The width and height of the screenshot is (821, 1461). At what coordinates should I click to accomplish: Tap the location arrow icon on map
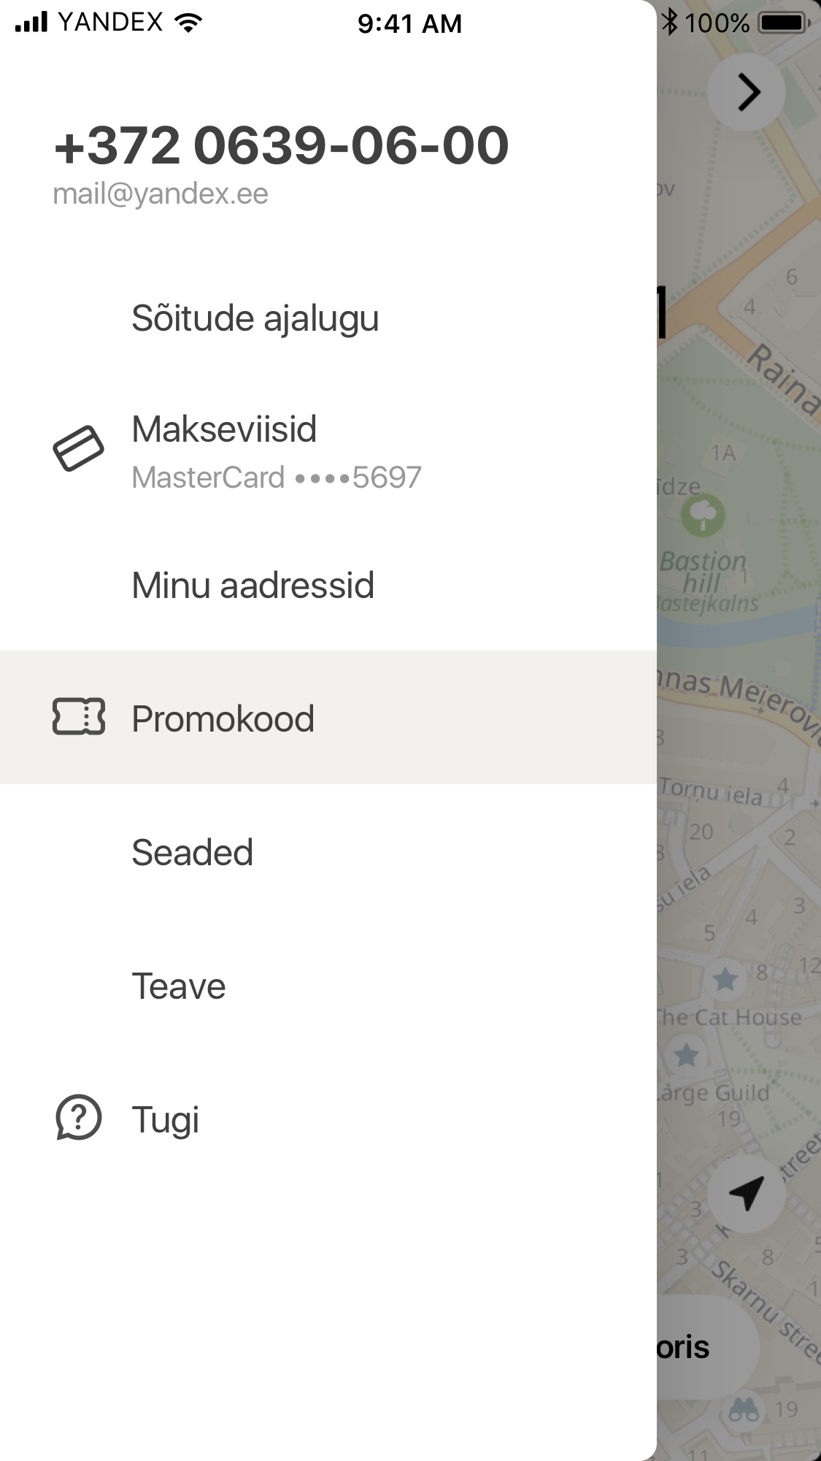pos(747,1194)
